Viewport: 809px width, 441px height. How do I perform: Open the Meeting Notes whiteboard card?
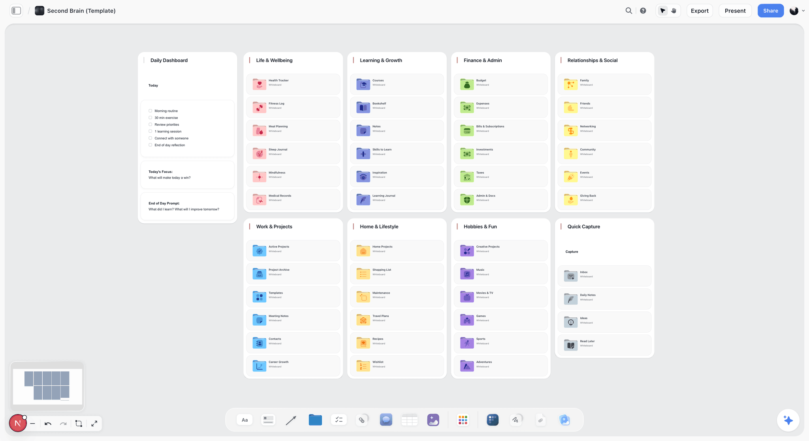point(293,320)
